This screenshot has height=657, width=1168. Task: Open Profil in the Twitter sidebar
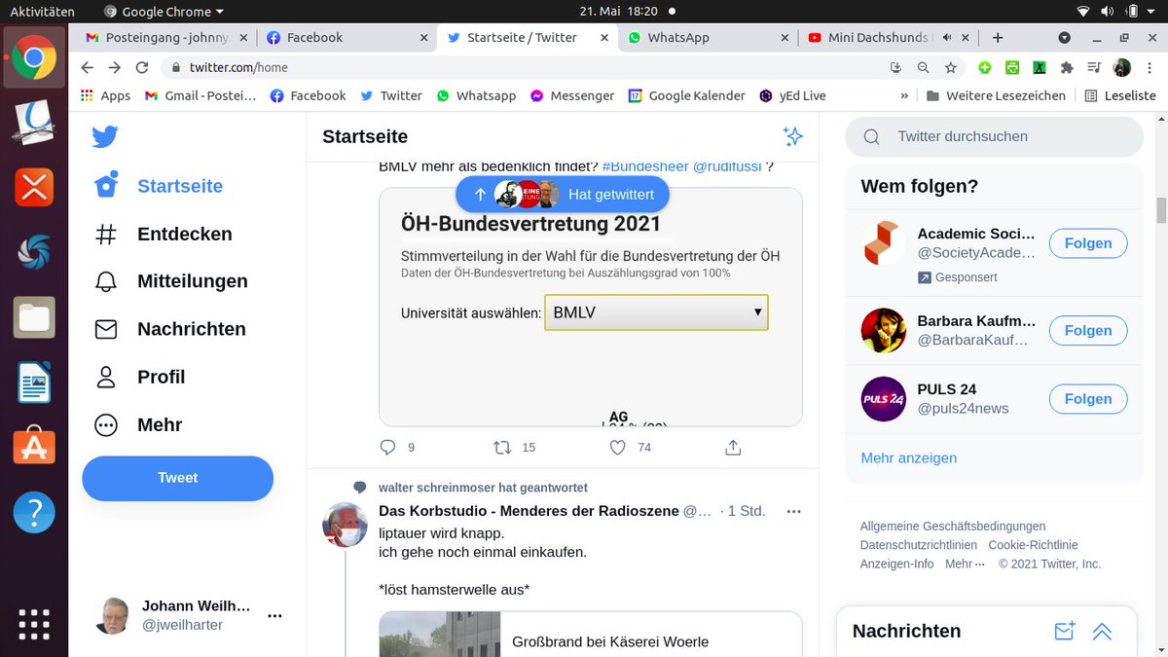[139, 377]
